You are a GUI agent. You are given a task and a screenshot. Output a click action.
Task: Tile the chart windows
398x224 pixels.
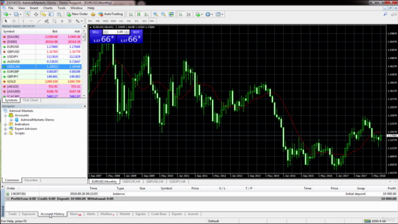pos(172,14)
